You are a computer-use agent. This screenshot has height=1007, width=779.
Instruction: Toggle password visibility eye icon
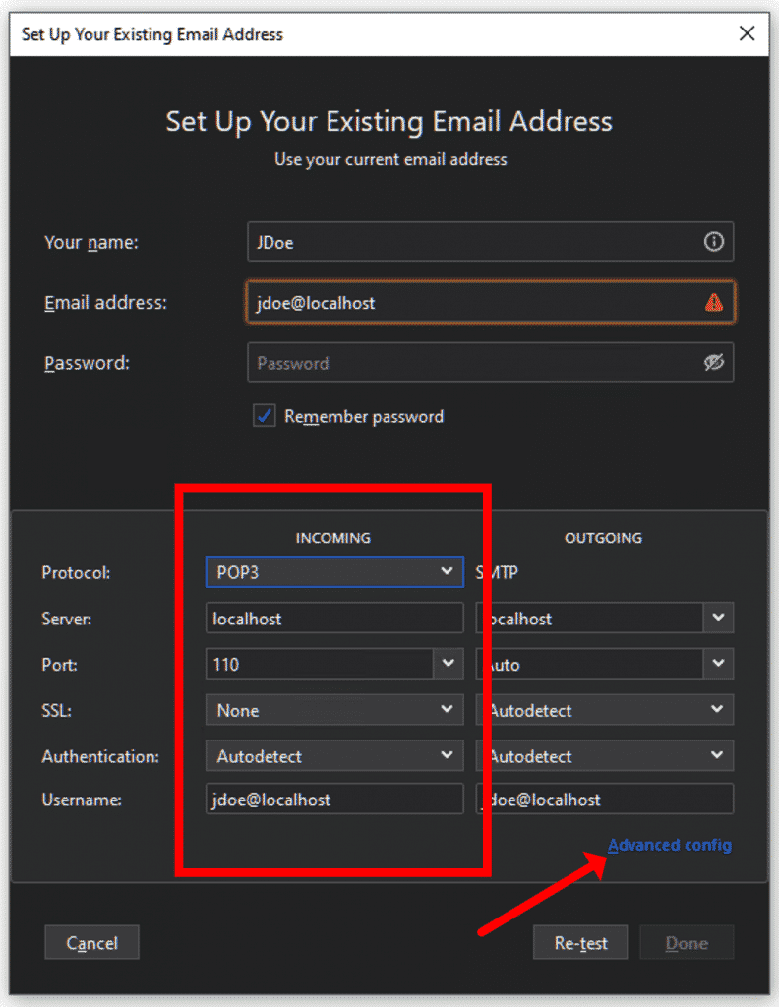[x=713, y=362]
